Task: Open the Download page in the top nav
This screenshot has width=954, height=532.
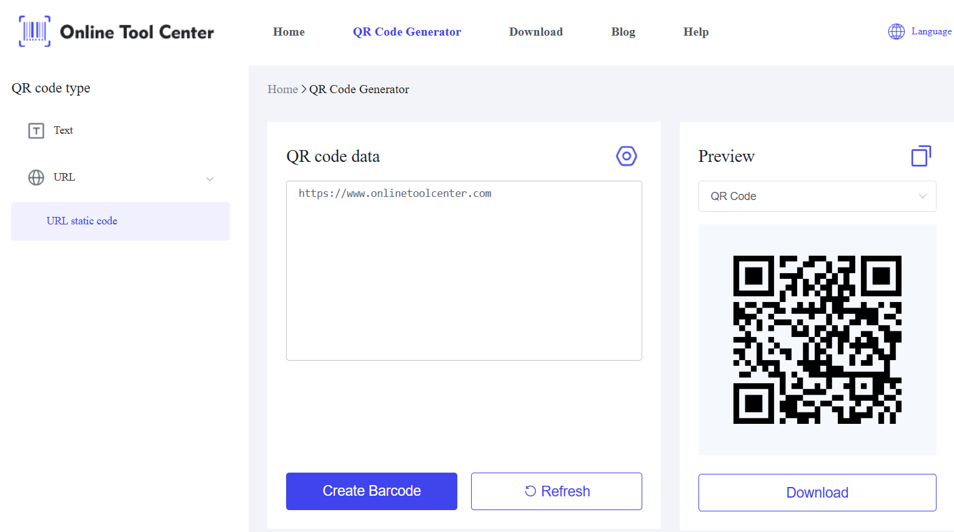Action: (535, 32)
